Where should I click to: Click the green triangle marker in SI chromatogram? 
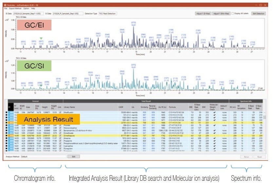tap(41, 85)
